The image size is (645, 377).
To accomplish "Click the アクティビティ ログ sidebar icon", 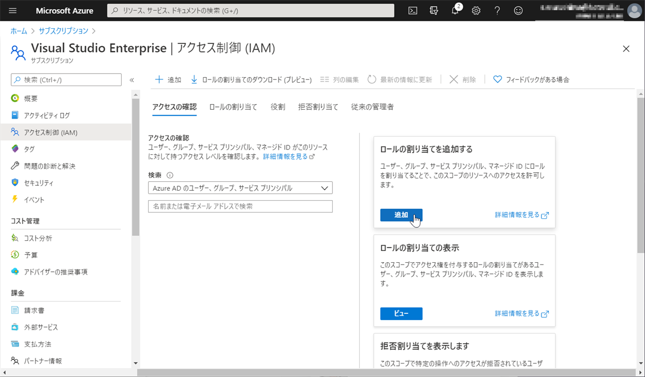I will coord(15,115).
